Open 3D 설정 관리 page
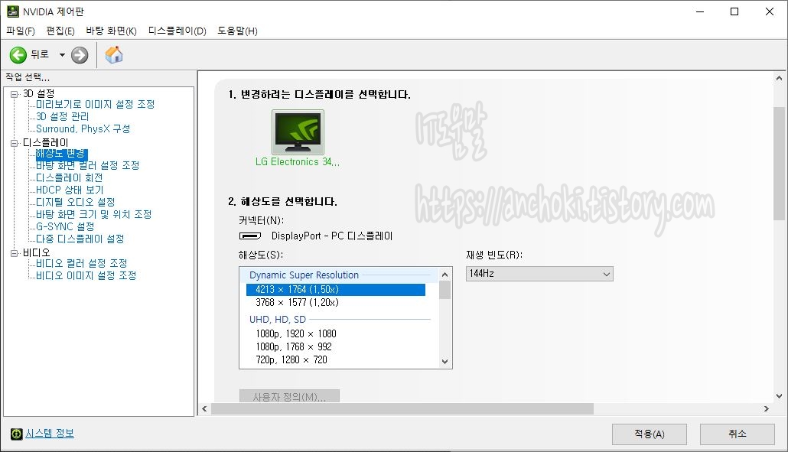Image resolution: width=788 pixels, height=452 pixels. (x=62, y=116)
